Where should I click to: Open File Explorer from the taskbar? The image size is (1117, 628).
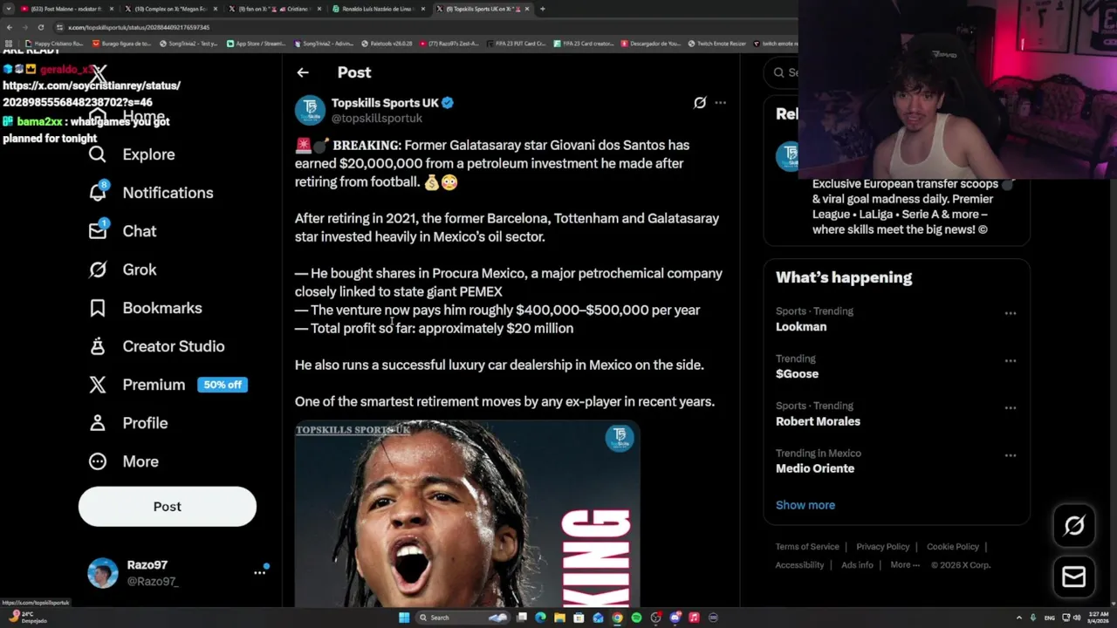point(559,618)
